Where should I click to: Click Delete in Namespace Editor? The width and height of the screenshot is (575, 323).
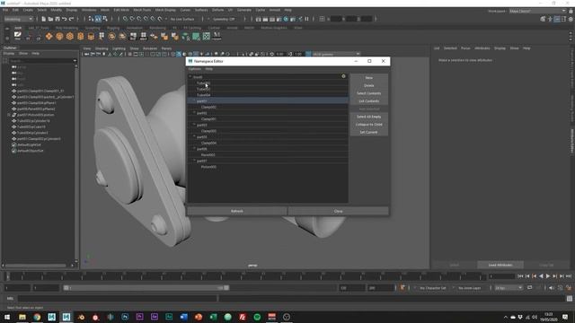coord(369,85)
